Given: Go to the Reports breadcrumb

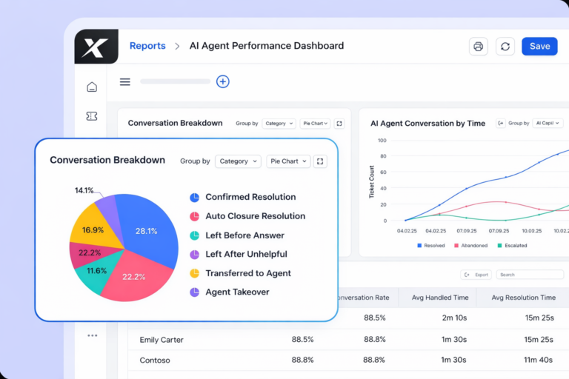Looking at the screenshot, I should (147, 46).
